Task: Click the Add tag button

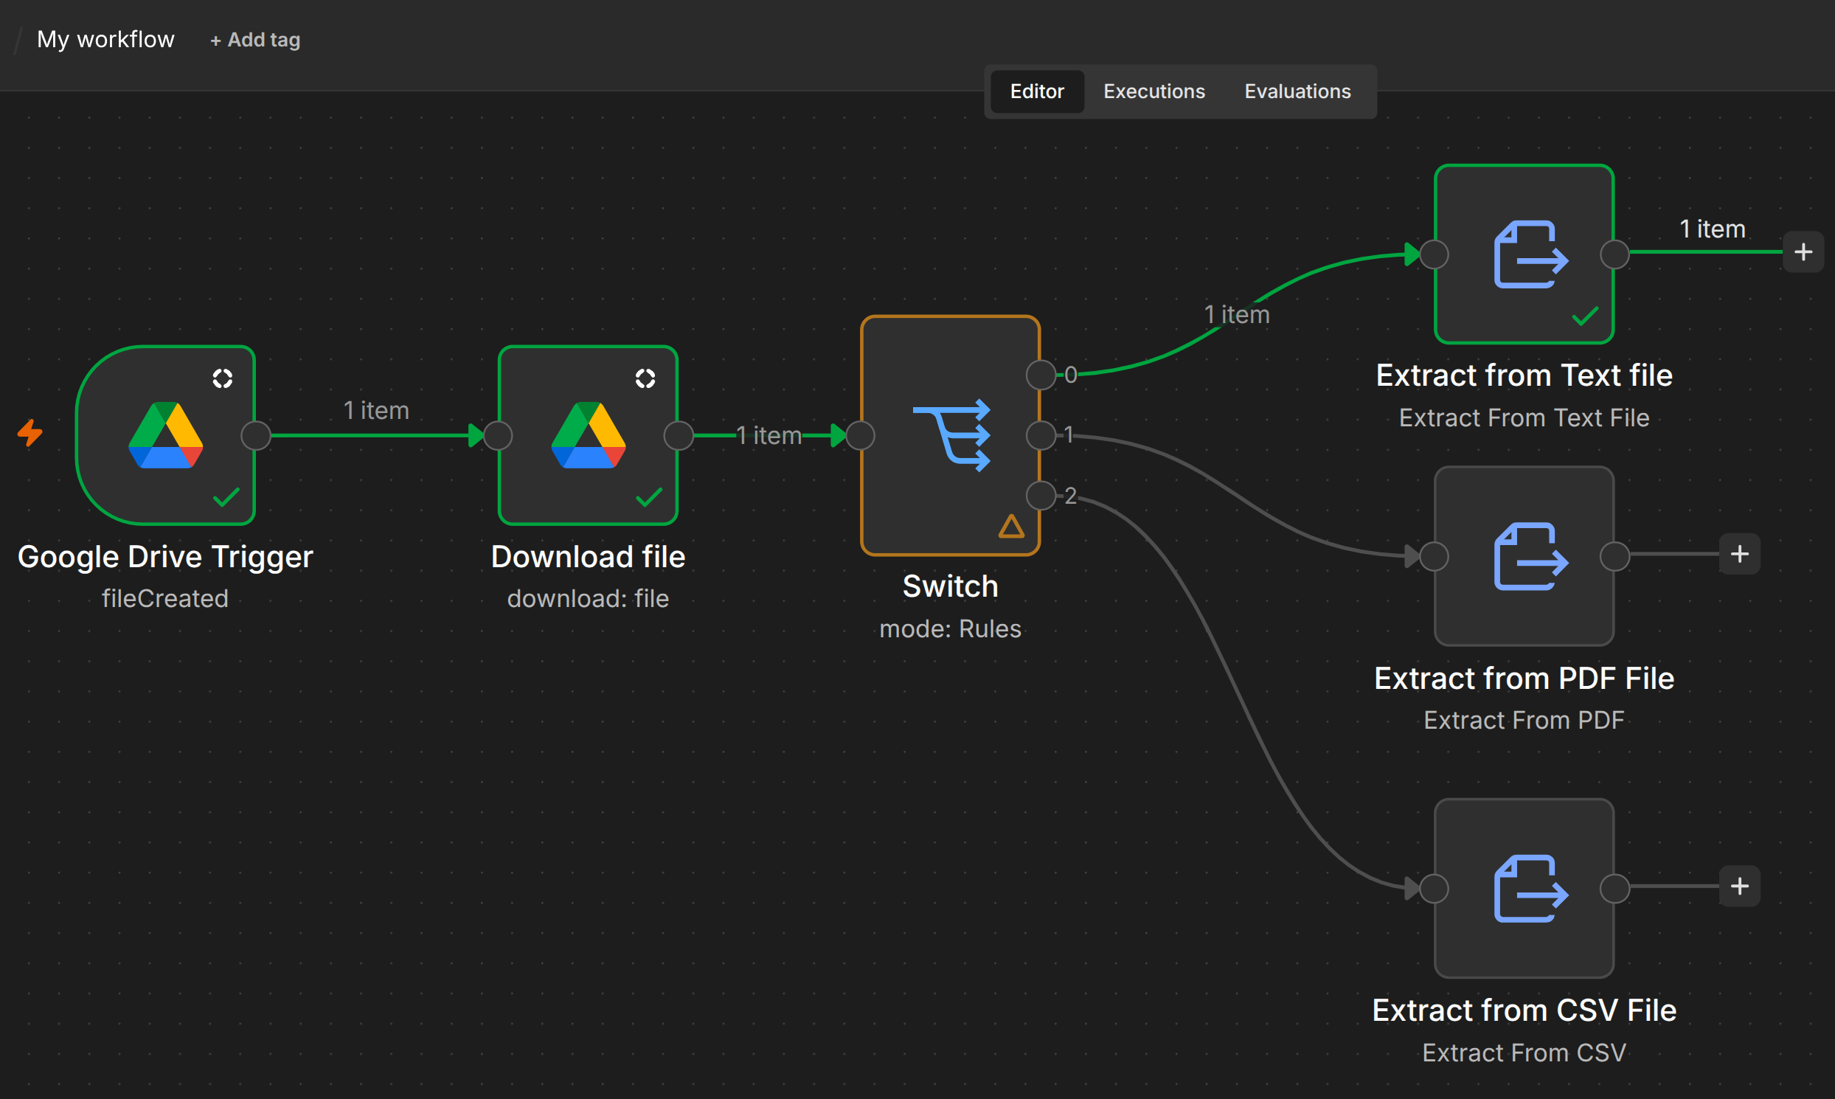Action: coord(254,40)
